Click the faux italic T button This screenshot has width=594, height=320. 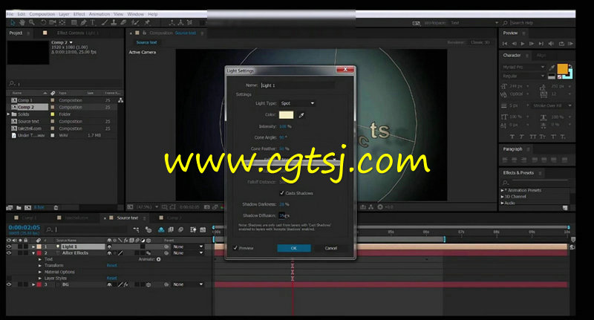(522, 137)
